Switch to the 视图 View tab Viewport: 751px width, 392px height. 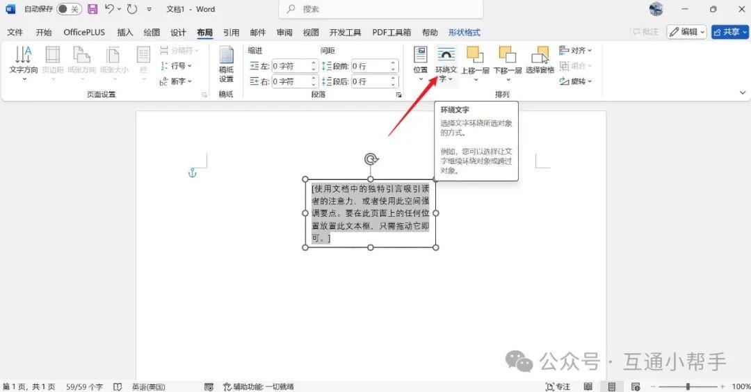pos(311,32)
